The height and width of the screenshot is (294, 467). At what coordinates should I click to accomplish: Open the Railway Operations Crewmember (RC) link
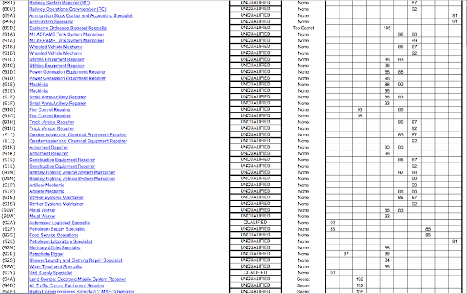pyautogui.click(x=68, y=9)
